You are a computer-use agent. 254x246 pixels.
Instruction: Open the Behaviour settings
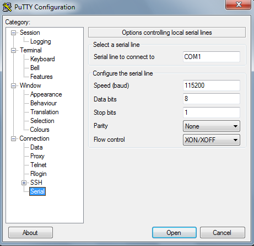[x=44, y=103]
